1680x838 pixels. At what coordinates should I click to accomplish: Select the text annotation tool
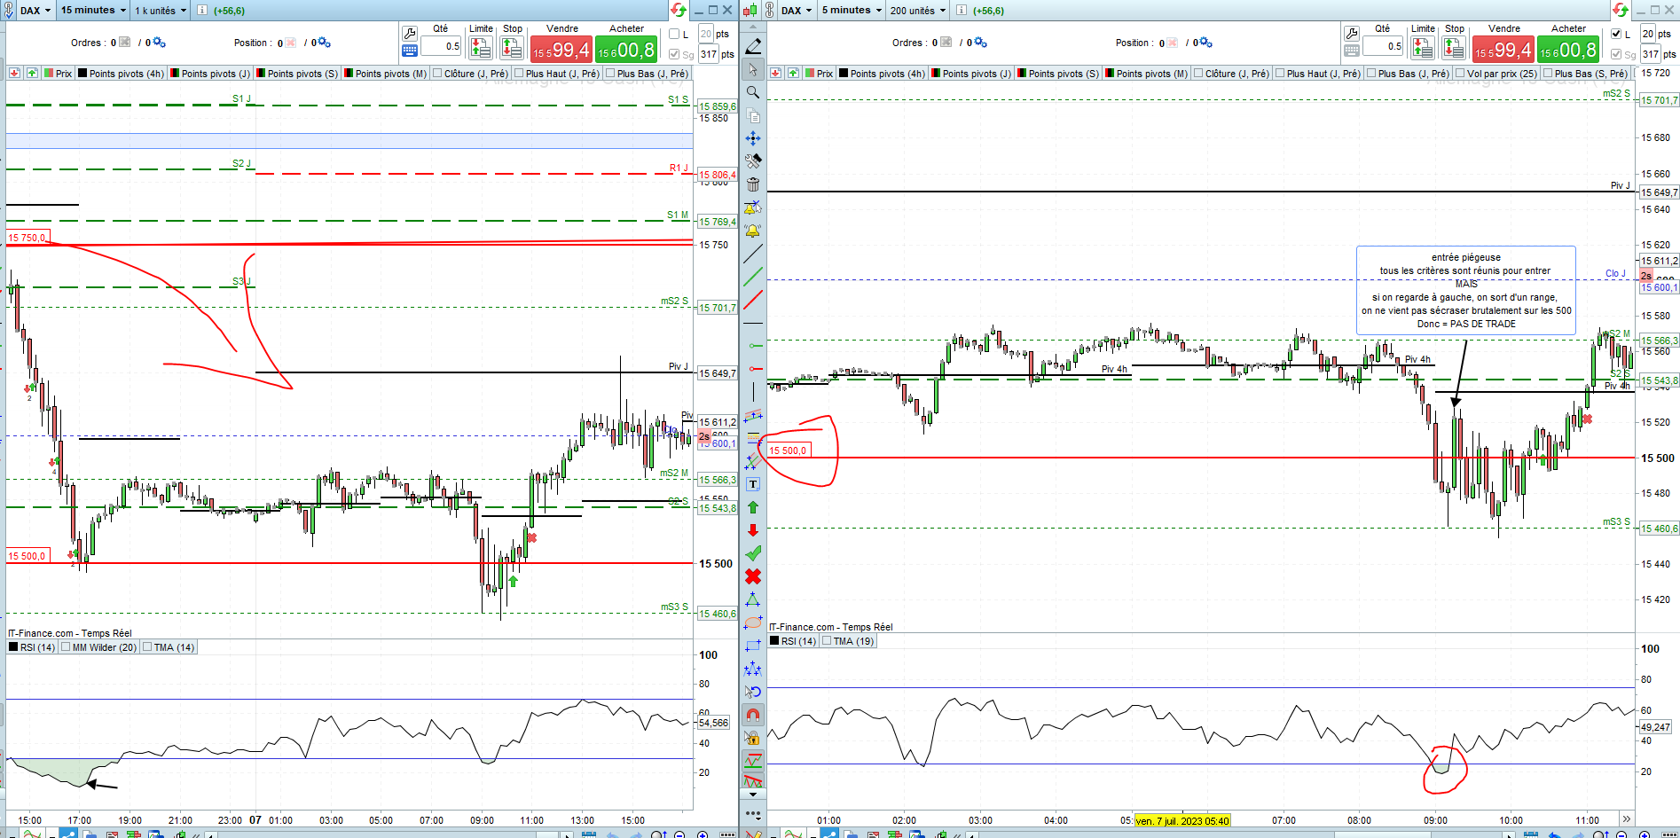tap(753, 484)
